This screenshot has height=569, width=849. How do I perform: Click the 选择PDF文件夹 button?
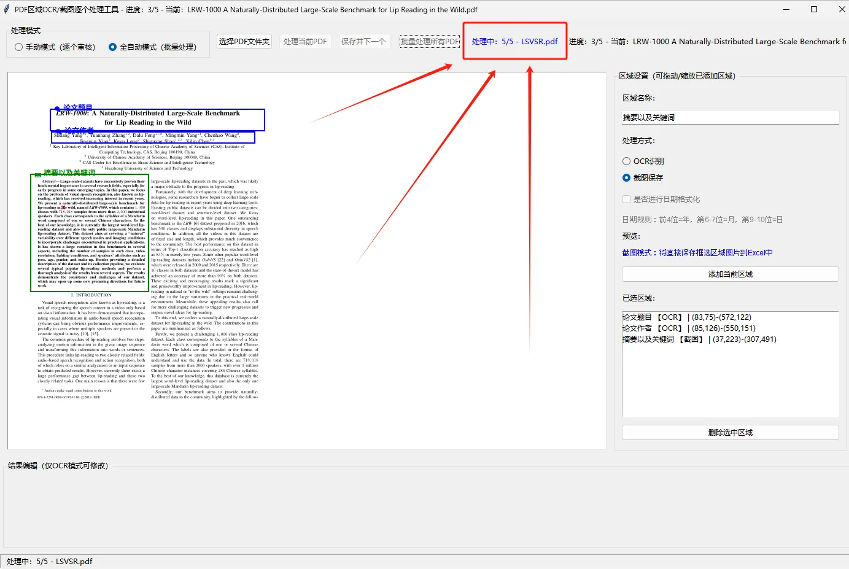[244, 41]
